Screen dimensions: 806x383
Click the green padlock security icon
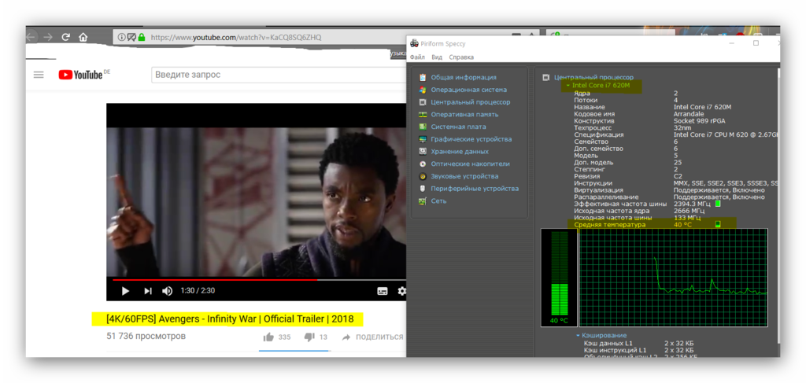[x=142, y=37]
